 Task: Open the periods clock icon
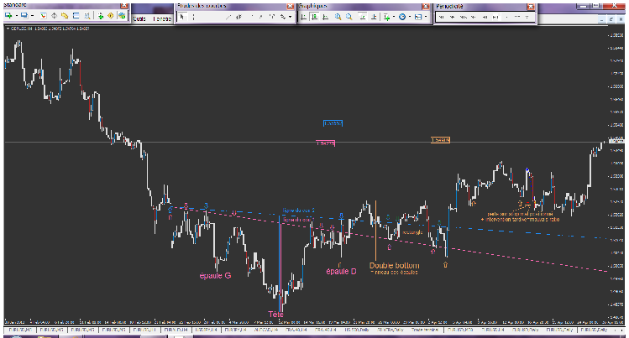point(402,17)
